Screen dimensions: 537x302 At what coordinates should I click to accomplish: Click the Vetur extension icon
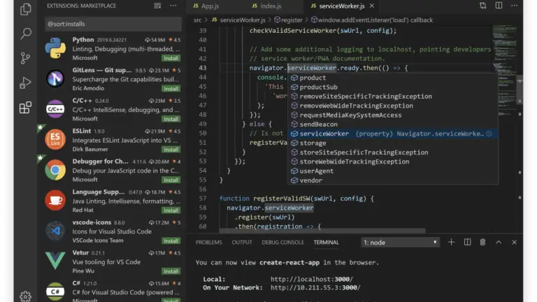(x=55, y=261)
